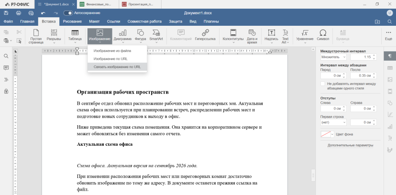The width and height of the screenshot is (396, 195).
Task: Switch to the Макет tab
Action: pyautogui.click(x=94, y=22)
